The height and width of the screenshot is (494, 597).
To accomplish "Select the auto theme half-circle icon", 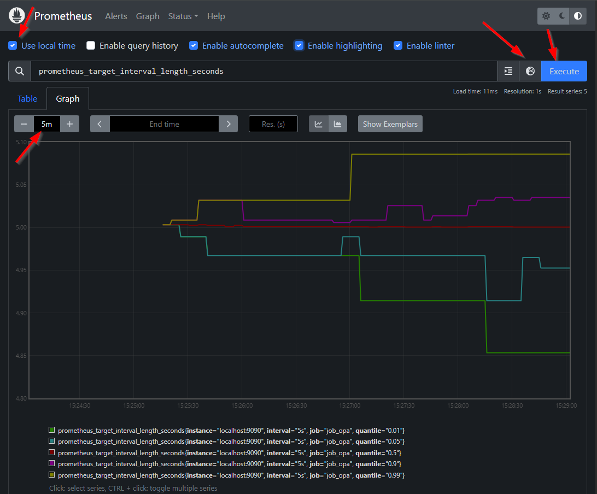I will 577,16.
